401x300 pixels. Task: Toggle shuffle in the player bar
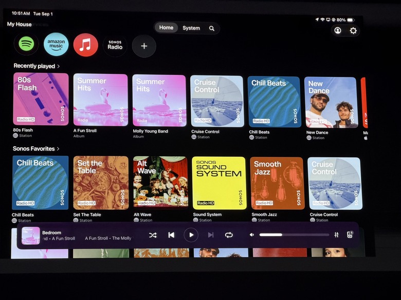point(153,235)
